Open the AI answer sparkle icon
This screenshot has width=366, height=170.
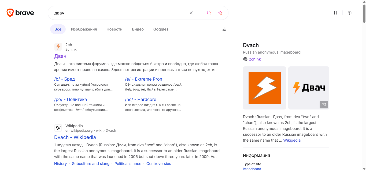(x=220, y=13)
